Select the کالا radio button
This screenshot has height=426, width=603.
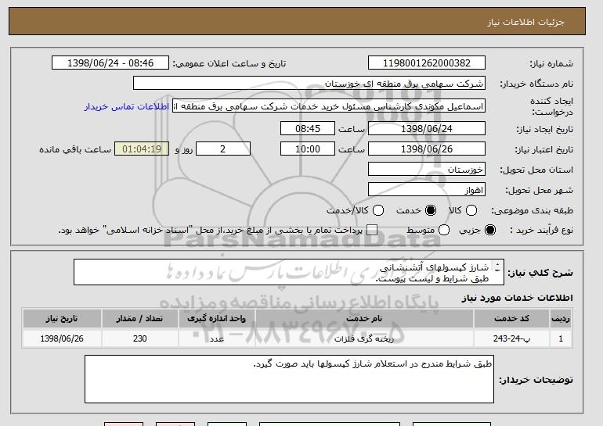[x=470, y=210]
